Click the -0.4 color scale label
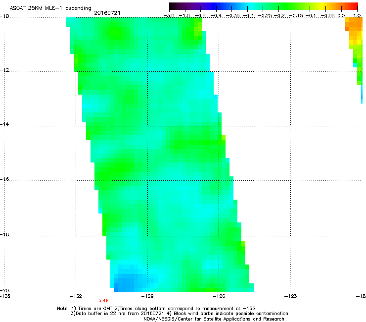The height and width of the screenshot is (322, 366). (216, 16)
